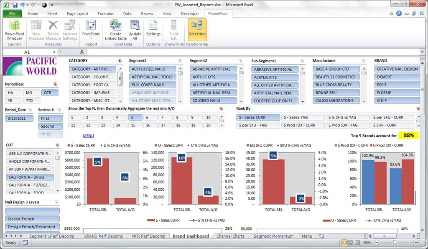Zoom out with minus button
428x249 pixels.
point(377,242)
